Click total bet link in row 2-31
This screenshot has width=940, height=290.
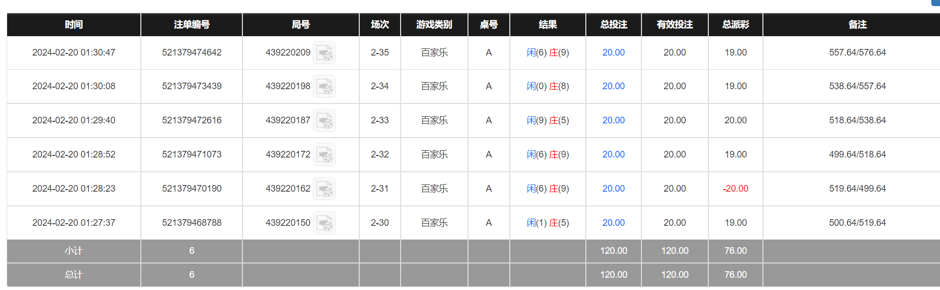coord(613,189)
